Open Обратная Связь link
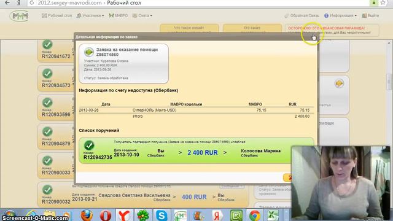This screenshot has width=393, height=221. tap(302, 15)
